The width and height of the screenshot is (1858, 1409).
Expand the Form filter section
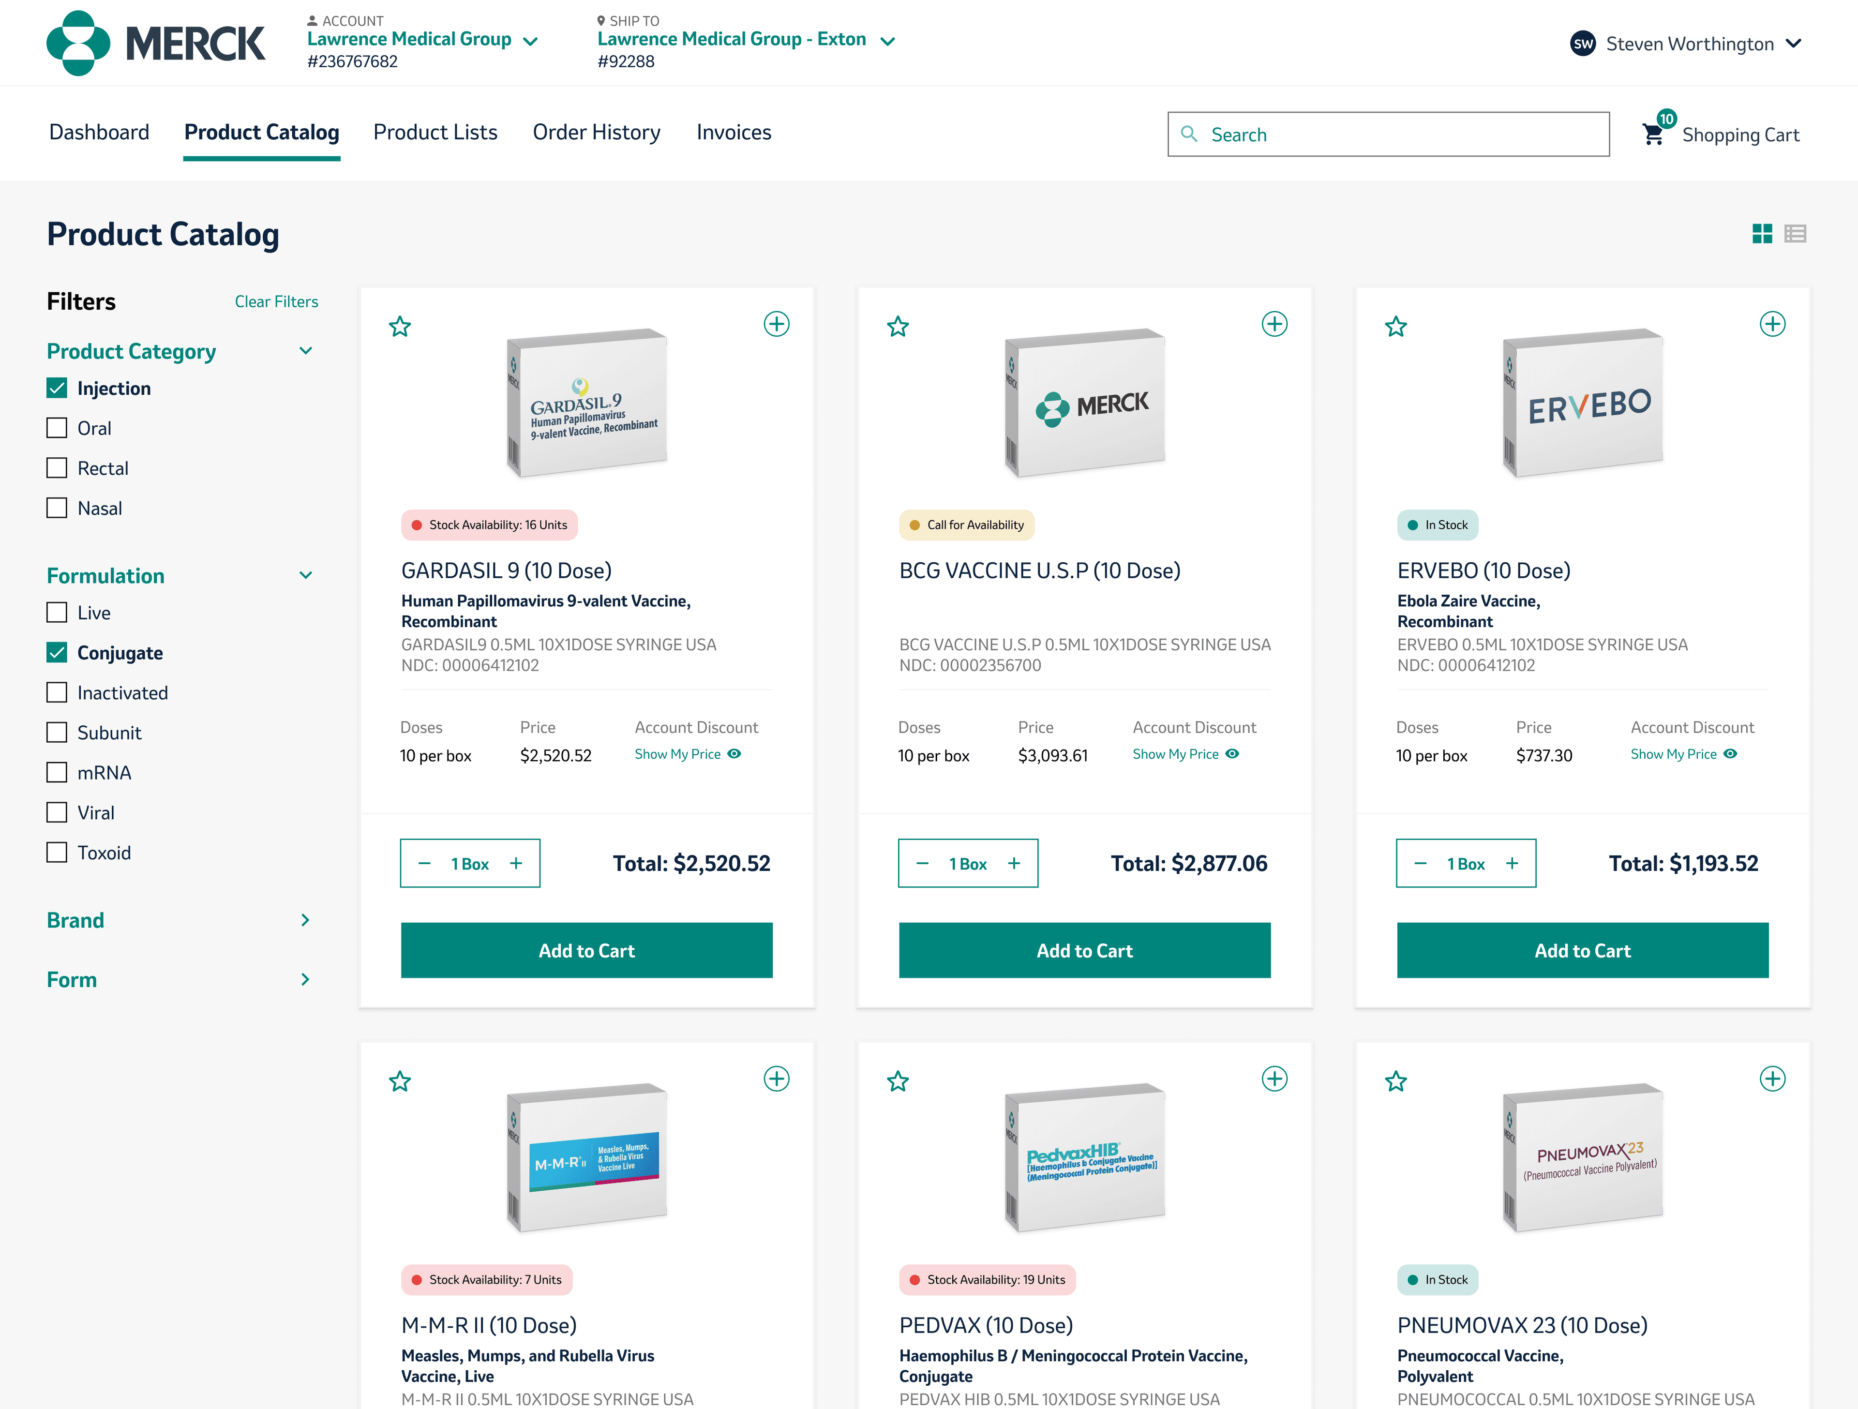306,980
